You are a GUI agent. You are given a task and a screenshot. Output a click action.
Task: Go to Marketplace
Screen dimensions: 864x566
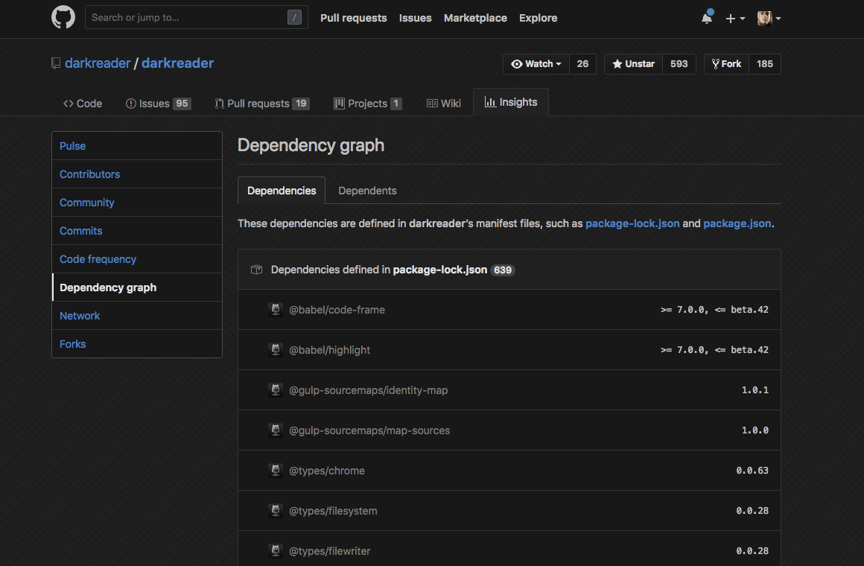point(475,18)
